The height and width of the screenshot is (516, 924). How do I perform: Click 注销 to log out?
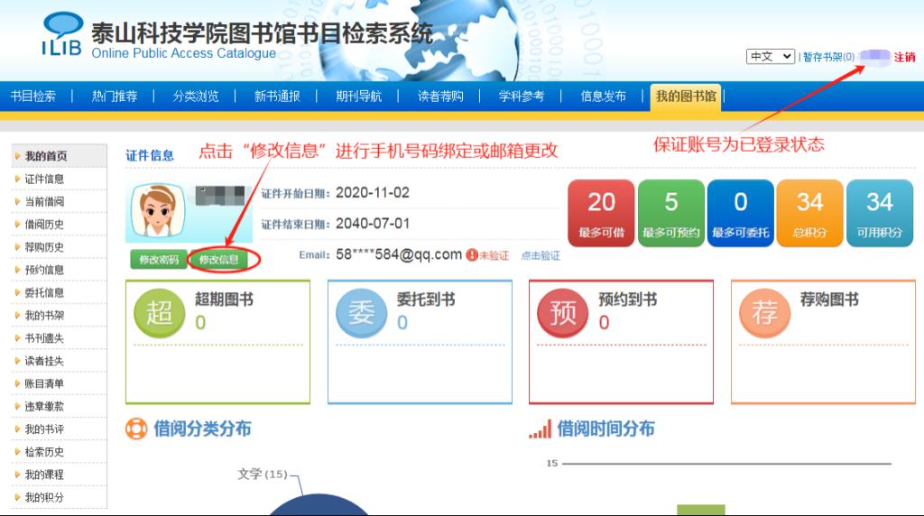[904, 57]
